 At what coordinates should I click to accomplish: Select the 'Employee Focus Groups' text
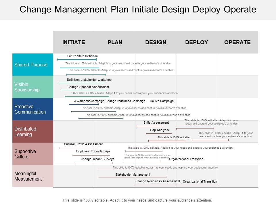(93, 152)
